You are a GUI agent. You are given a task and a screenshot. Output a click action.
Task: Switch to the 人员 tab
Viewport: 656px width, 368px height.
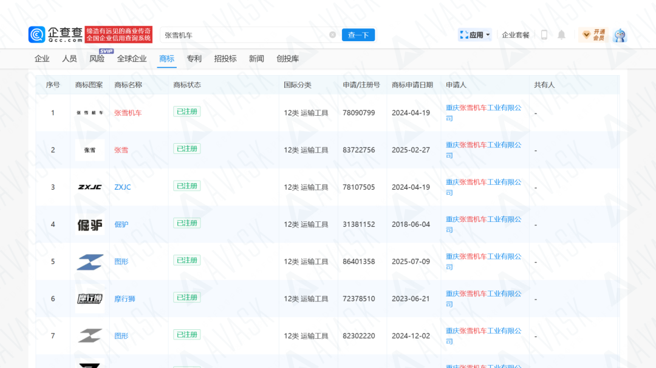pyautogui.click(x=69, y=59)
